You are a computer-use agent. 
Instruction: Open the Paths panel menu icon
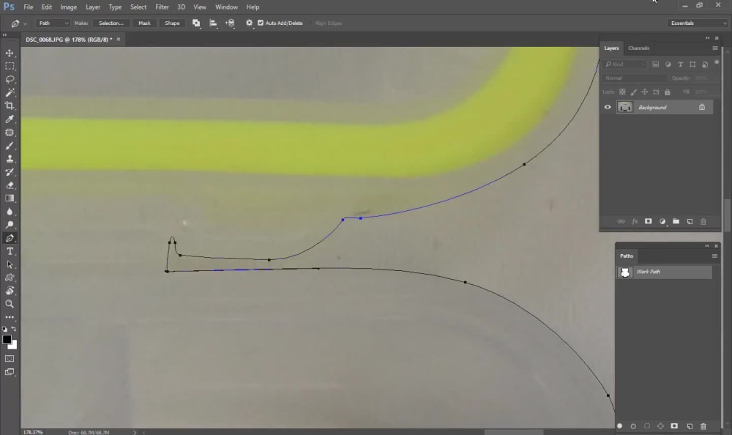[714, 256]
